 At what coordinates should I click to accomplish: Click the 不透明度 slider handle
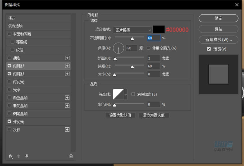pos(132,38)
